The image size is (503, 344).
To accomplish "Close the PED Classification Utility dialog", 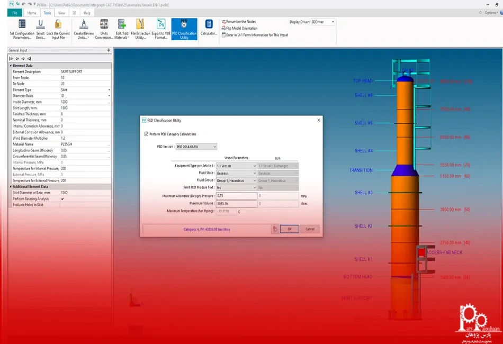I will coord(319,120).
